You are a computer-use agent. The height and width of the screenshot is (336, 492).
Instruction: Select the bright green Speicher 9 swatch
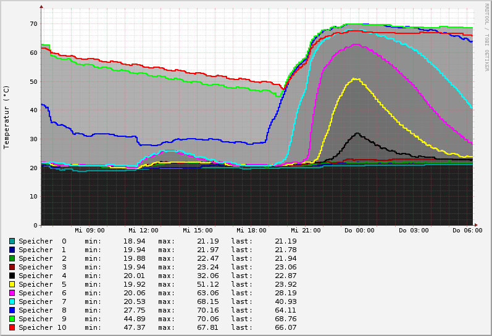12,319
